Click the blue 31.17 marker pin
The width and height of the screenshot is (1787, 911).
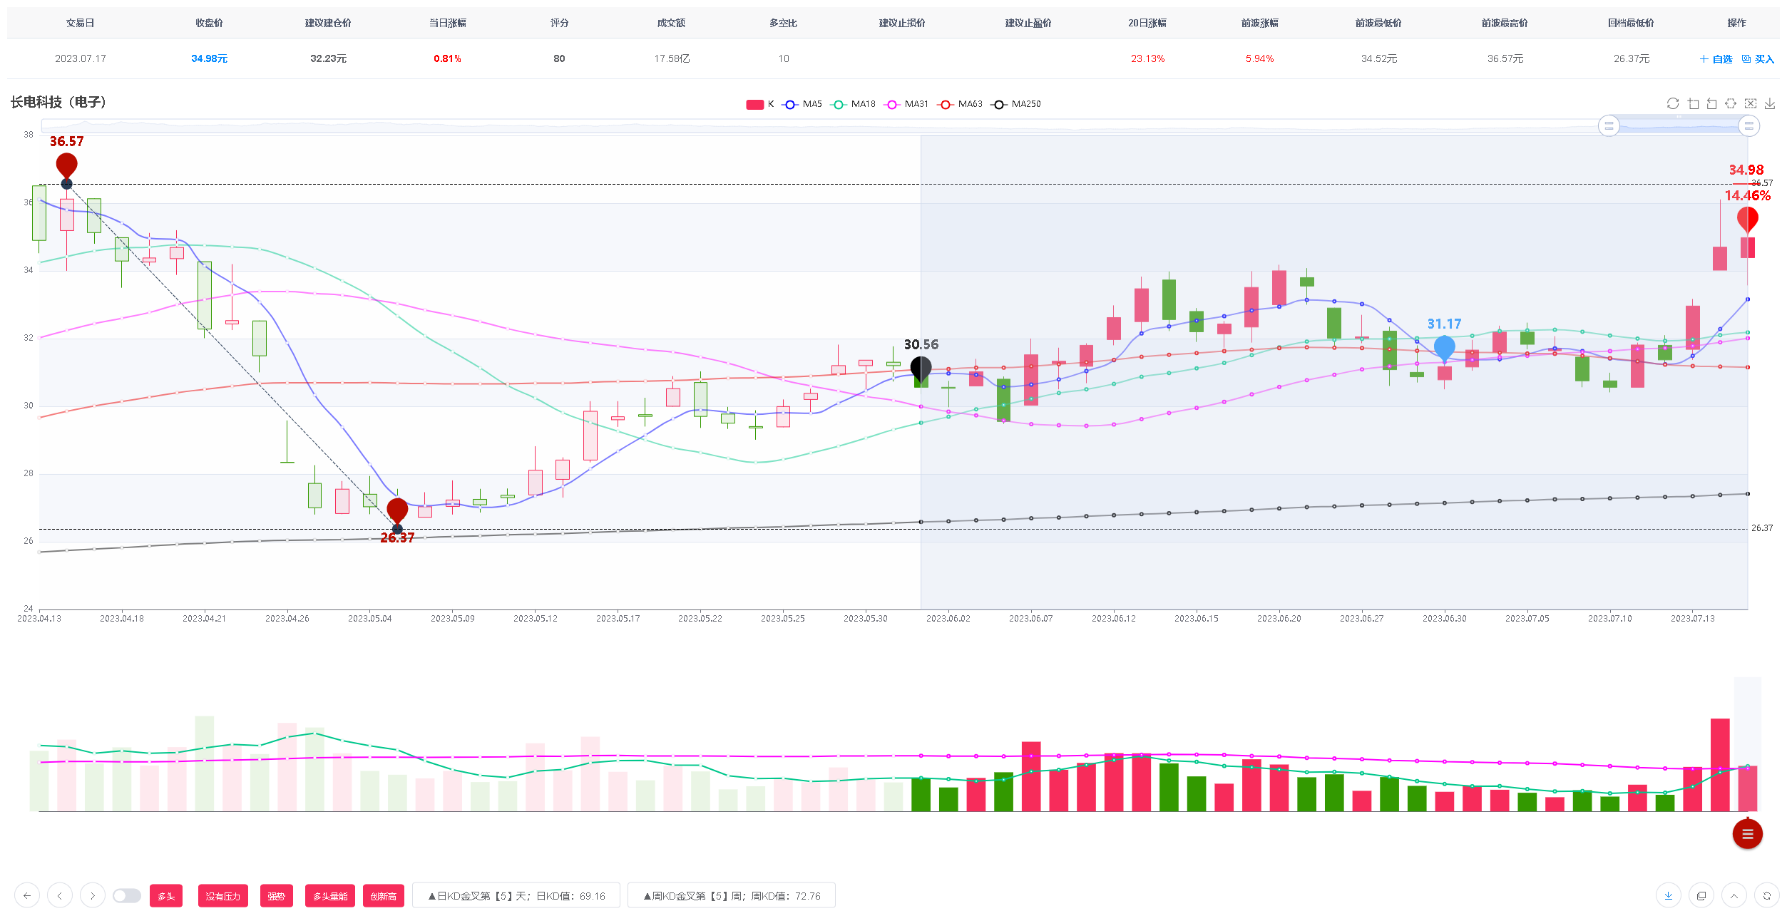[x=1445, y=348]
